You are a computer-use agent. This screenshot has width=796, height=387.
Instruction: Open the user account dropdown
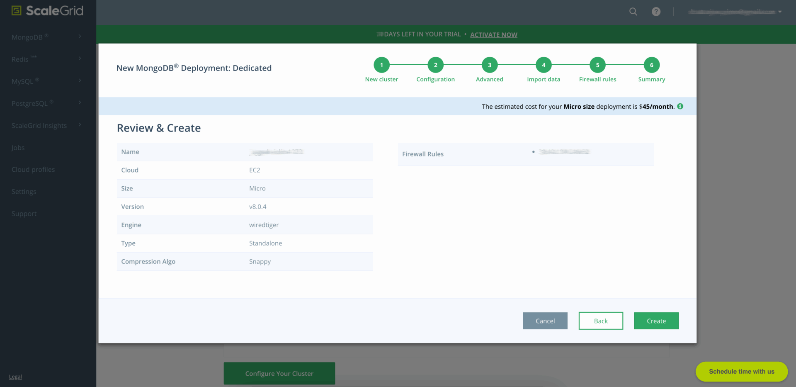735,12
